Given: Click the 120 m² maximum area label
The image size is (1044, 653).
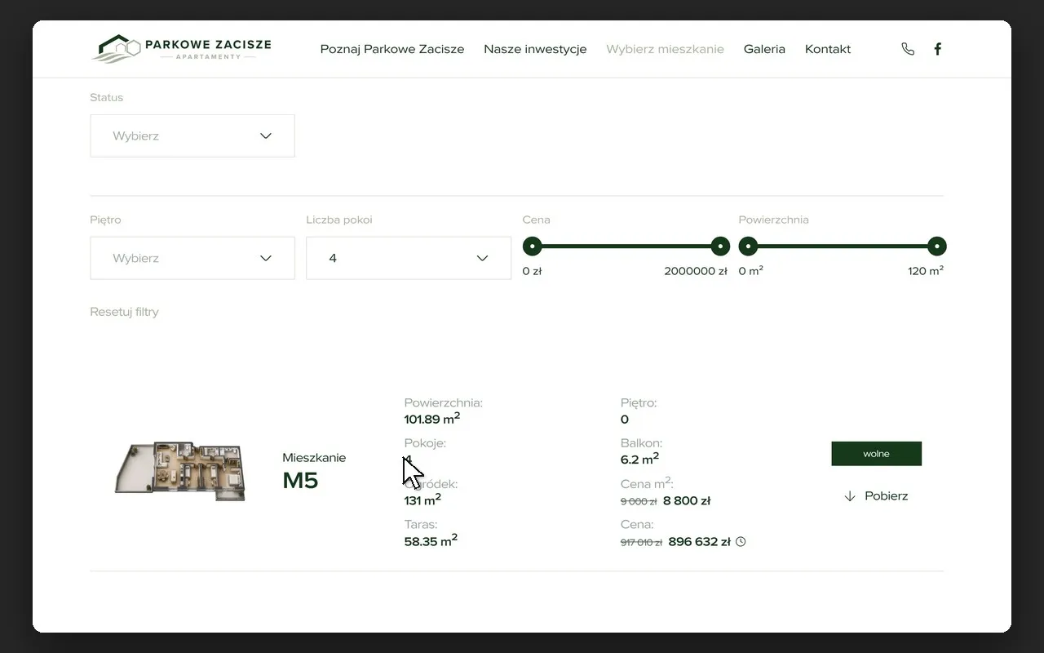Looking at the screenshot, I should click(x=926, y=271).
